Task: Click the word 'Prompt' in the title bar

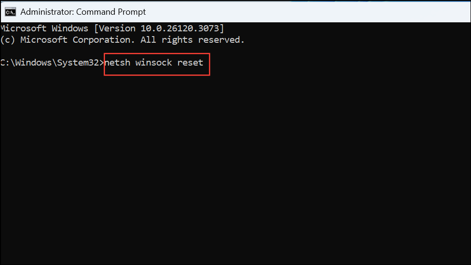Action: coord(132,12)
